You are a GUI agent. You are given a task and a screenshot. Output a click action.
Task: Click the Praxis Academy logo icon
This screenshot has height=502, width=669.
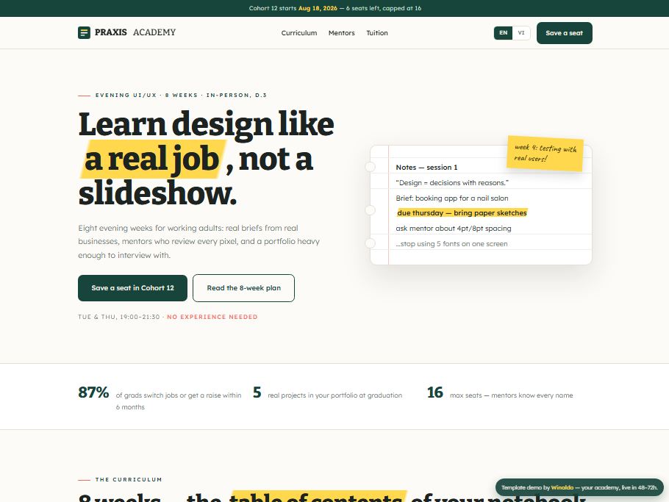(x=84, y=32)
